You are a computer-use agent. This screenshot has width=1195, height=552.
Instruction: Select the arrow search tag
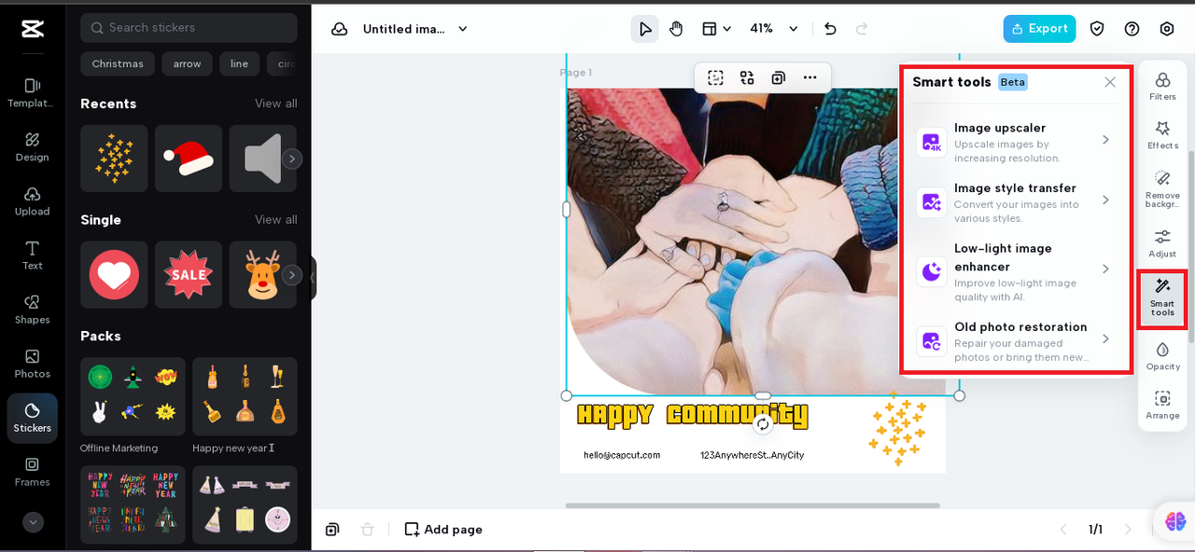(x=187, y=64)
